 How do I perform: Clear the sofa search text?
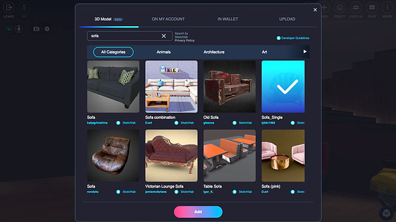pos(164,36)
